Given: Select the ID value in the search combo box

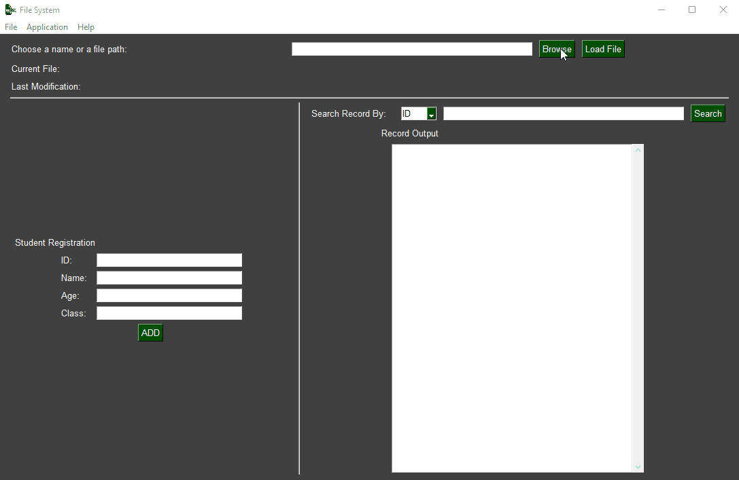Looking at the screenshot, I should pyautogui.click(x=413, y=113).
